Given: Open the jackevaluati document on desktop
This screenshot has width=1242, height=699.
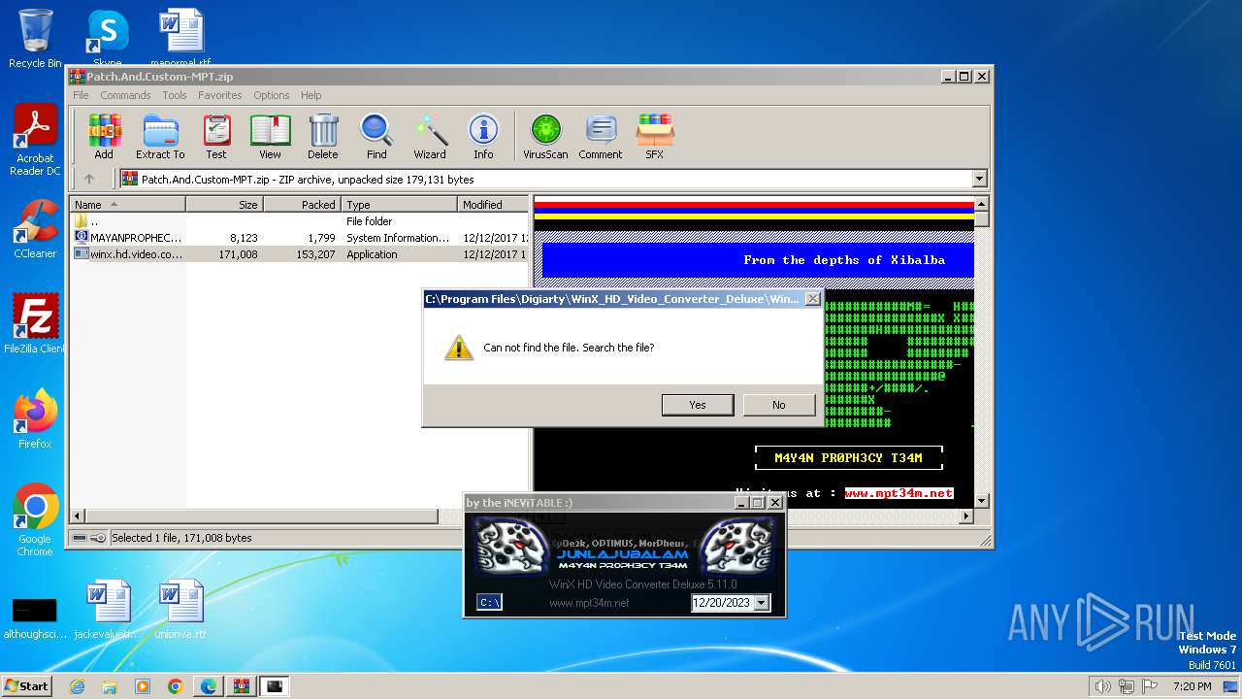Looking at the screenshot, I should click(x=108, y=610).
